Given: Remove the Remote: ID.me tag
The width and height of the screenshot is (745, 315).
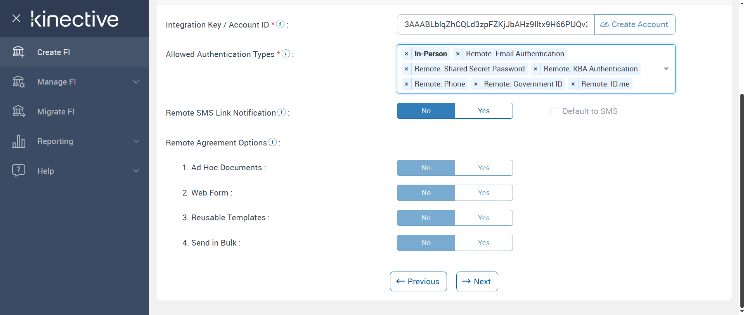Looking at the screenshot, I should pos(573,84).
